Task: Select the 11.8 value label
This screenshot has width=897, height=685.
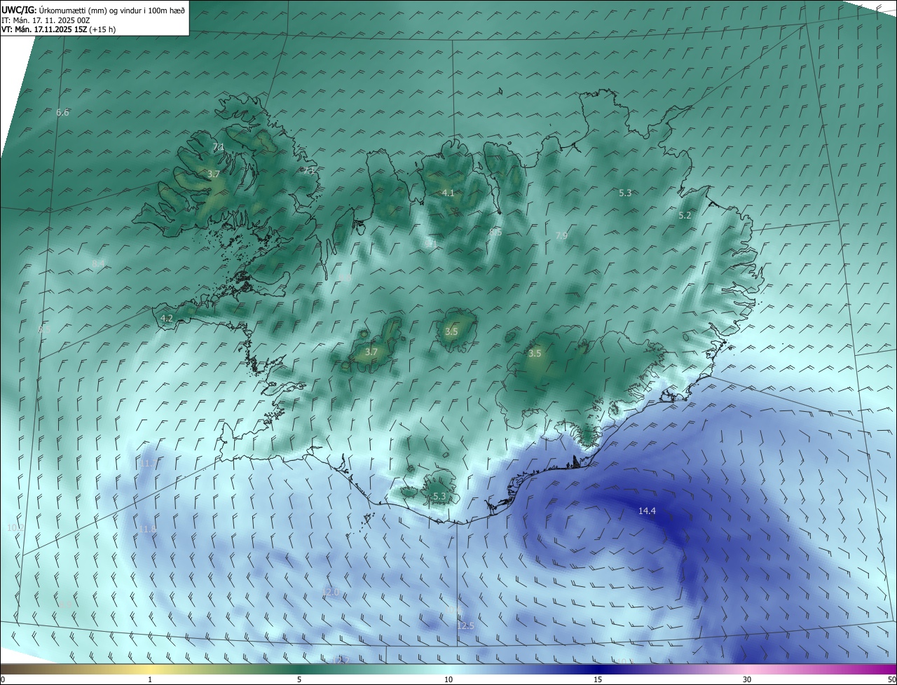Action: pos(147,529)
